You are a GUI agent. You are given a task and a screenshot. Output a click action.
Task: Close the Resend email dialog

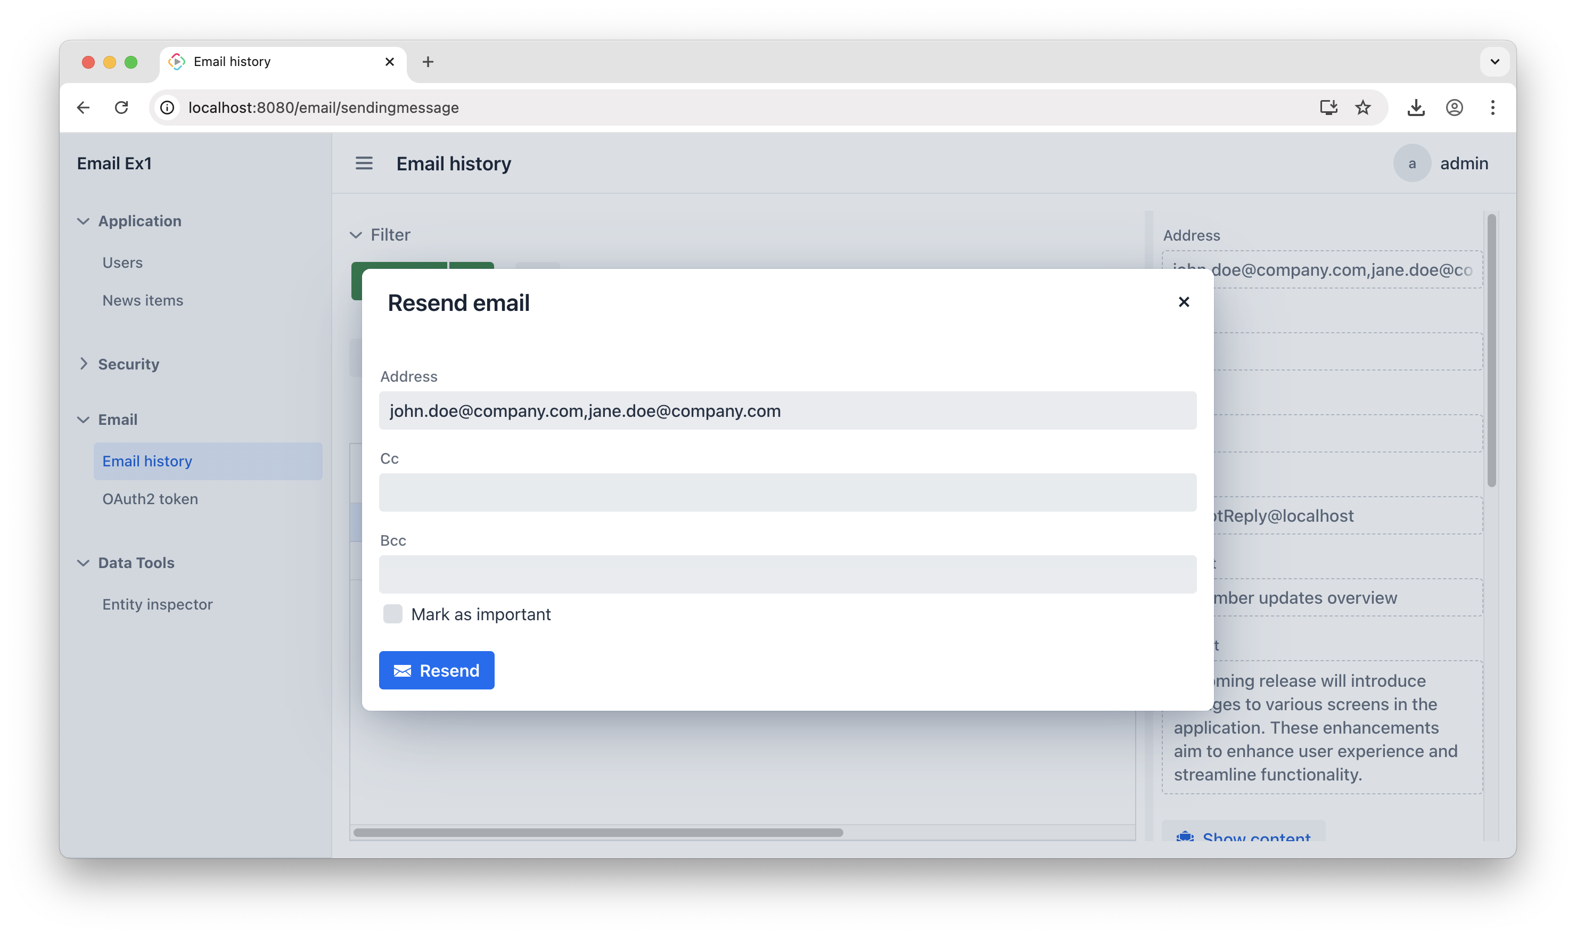(1183, 302)
